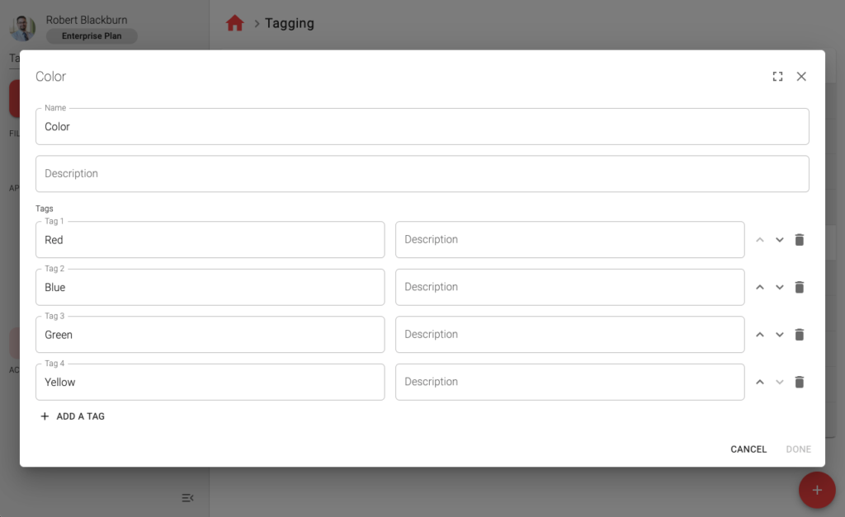Screen dimensions: 845x517
Task: Delete the Blue tag row
Action: click(x=799, y=288)
